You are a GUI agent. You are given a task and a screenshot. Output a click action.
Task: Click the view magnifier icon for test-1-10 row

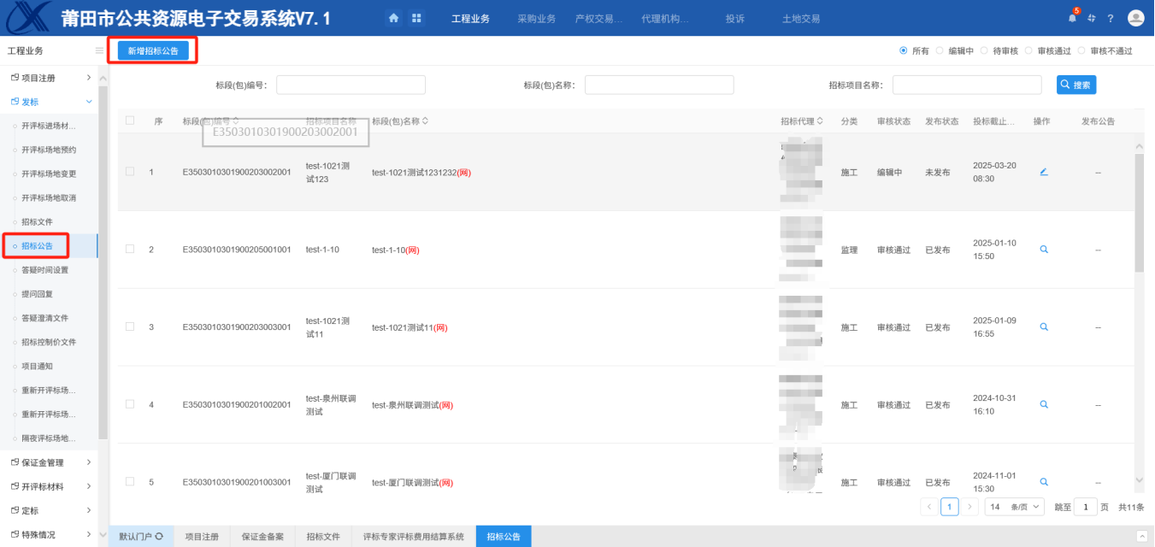(1043, 250)
